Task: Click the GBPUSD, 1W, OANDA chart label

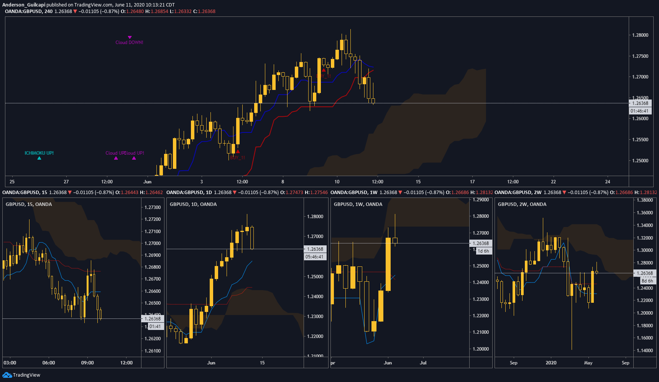Action: [358, 204]
